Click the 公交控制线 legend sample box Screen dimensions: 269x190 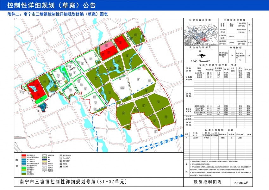click(45, 156)
